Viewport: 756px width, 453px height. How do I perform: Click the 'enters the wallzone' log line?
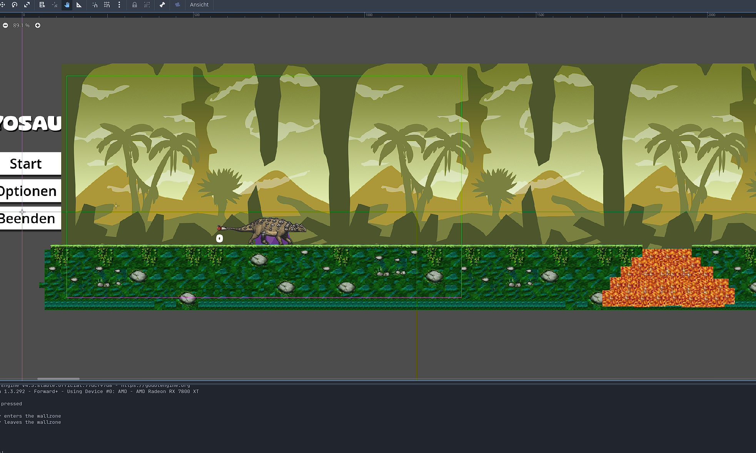click(x=31, y=416)
